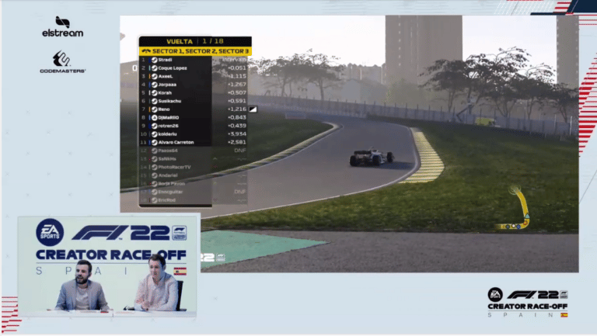The image size is (597, 336).
Task: Click the black-and-white flag beside Reno's gap
Action: [x=253, y=109]
